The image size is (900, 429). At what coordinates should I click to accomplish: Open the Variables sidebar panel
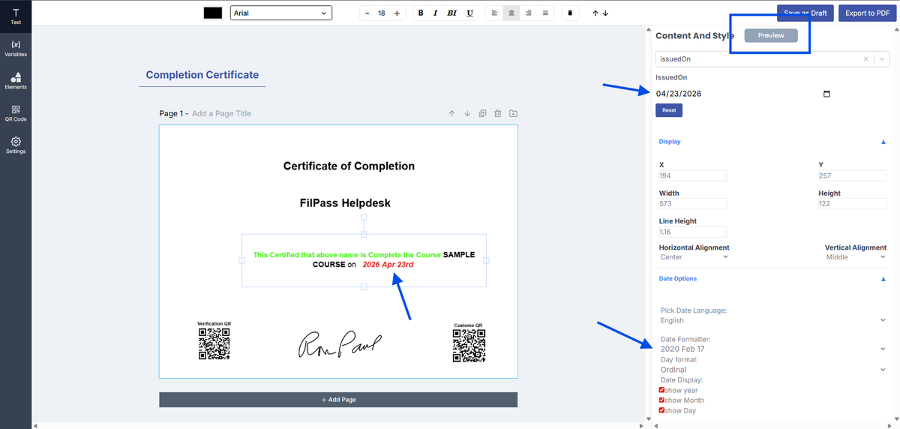click(x=16, y=49)
